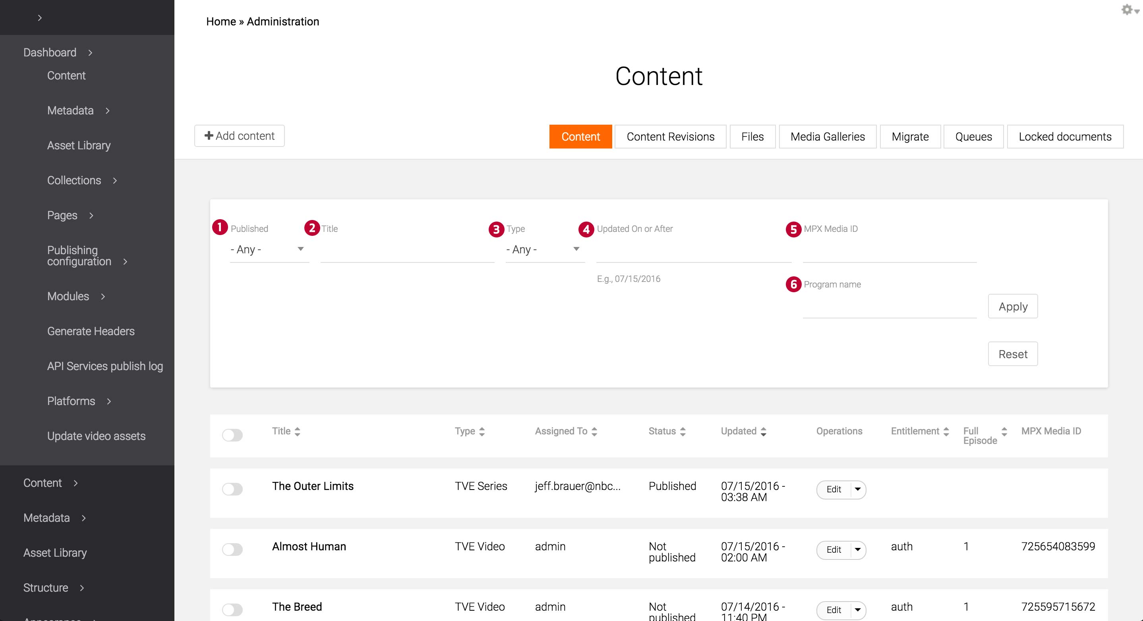Sort by Status column arrows
This screenshot has height=621, width=1143.
coord(683,432)
